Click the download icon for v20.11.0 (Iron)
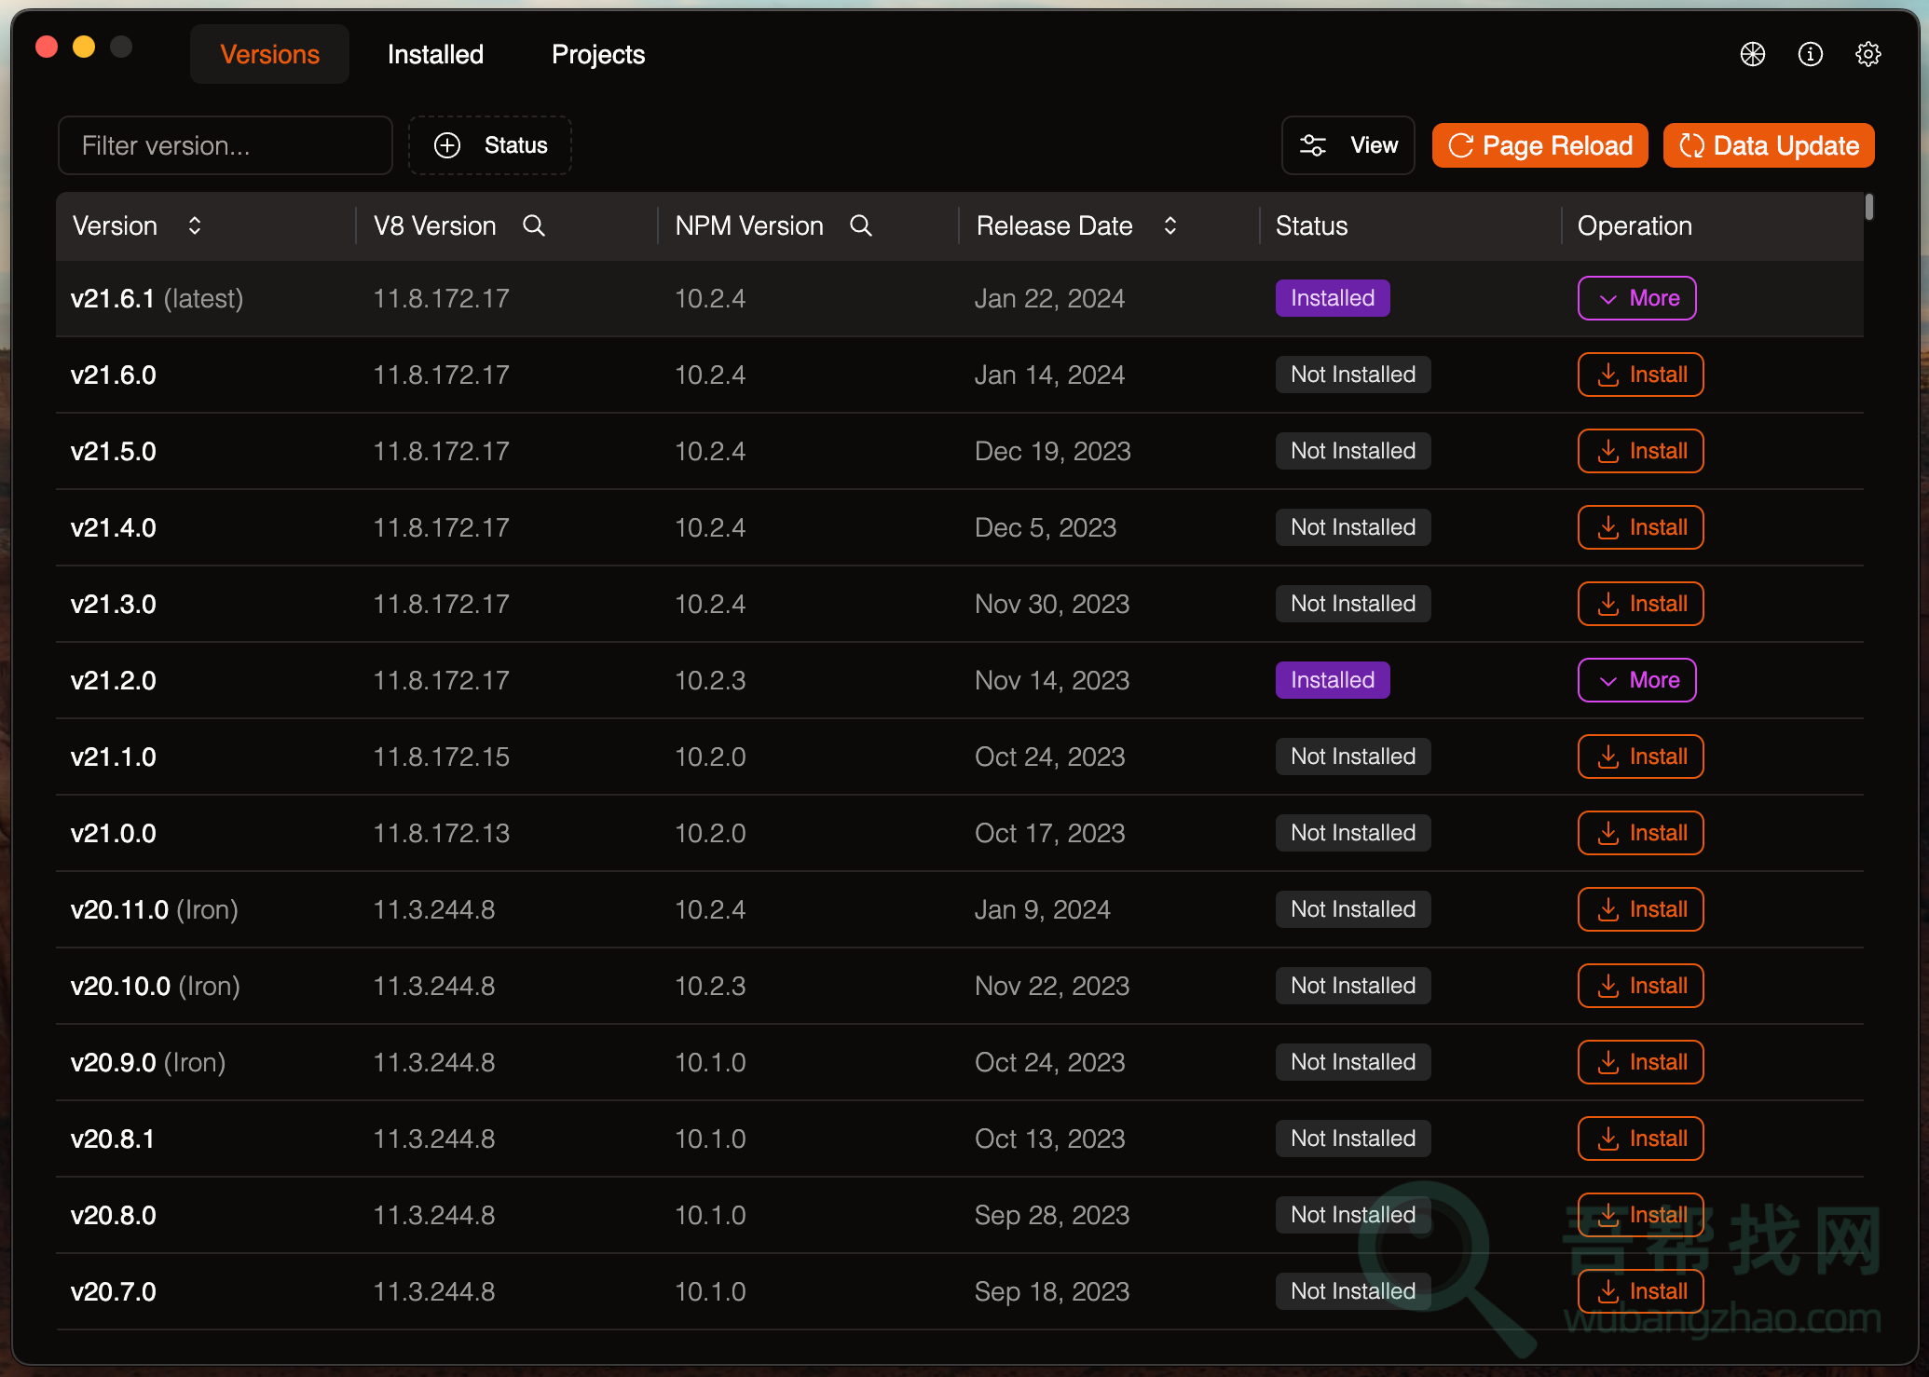1929x1377 pixels. [1608, 909]
